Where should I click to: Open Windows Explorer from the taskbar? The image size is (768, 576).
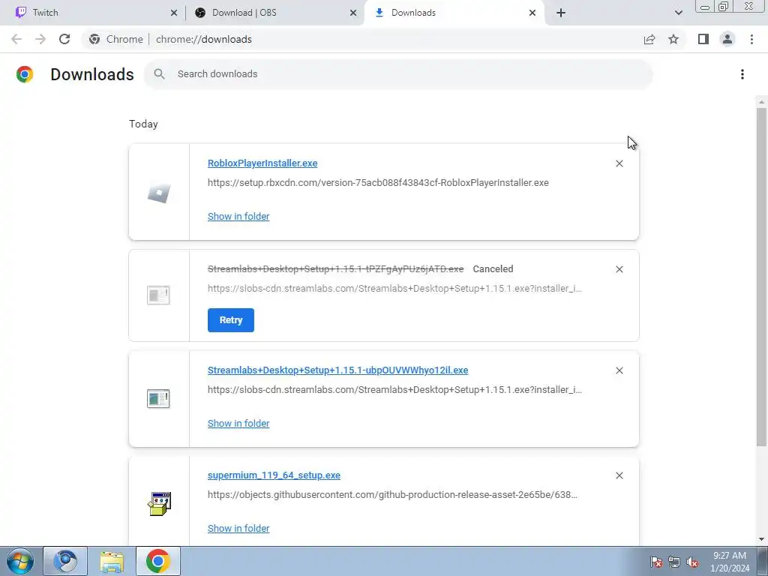click(x=112, y=561)
